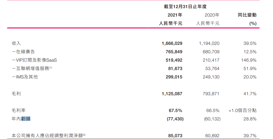Click the 146.9% change figure
This screenshot has height=139, width=273.
click(x=249, y=60)
